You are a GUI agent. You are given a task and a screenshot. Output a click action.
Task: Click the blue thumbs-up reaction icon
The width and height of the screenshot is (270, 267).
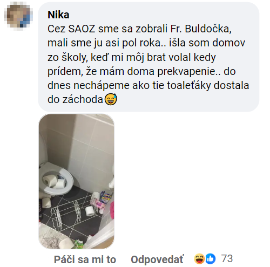coord(210,259)
